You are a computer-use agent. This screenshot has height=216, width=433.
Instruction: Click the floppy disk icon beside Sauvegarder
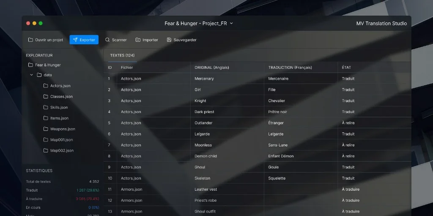coord(169,40)
